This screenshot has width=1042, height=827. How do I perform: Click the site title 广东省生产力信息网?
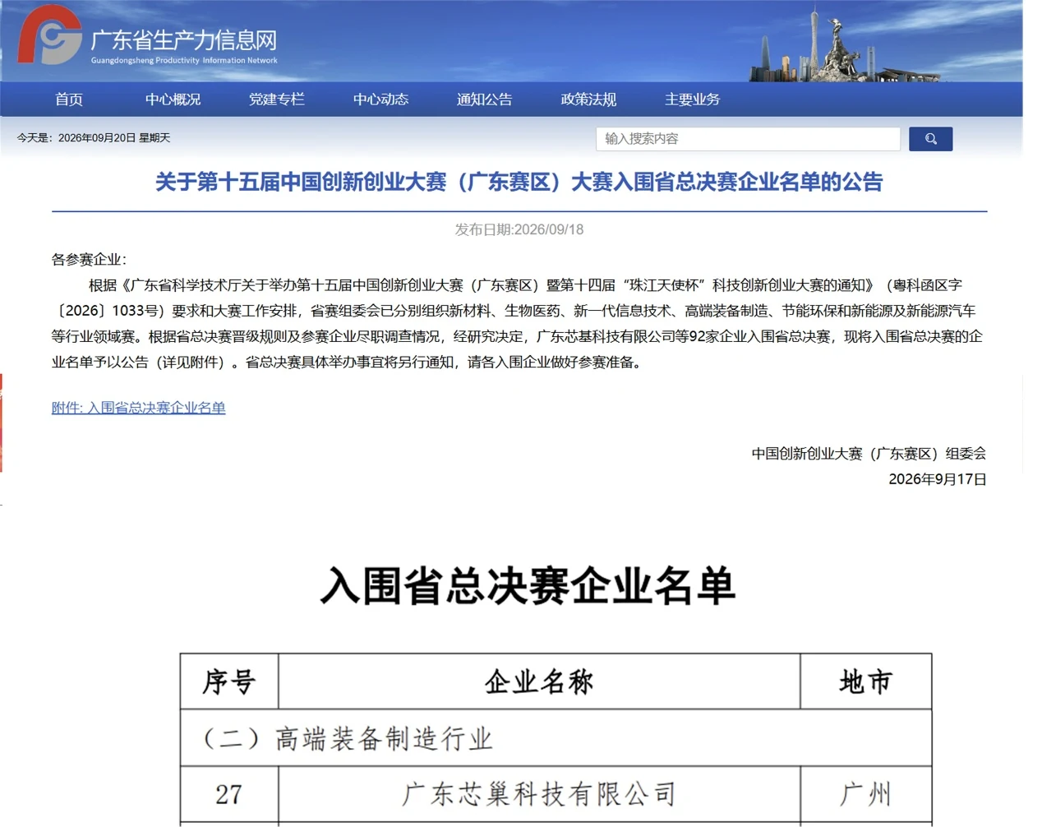184,40
